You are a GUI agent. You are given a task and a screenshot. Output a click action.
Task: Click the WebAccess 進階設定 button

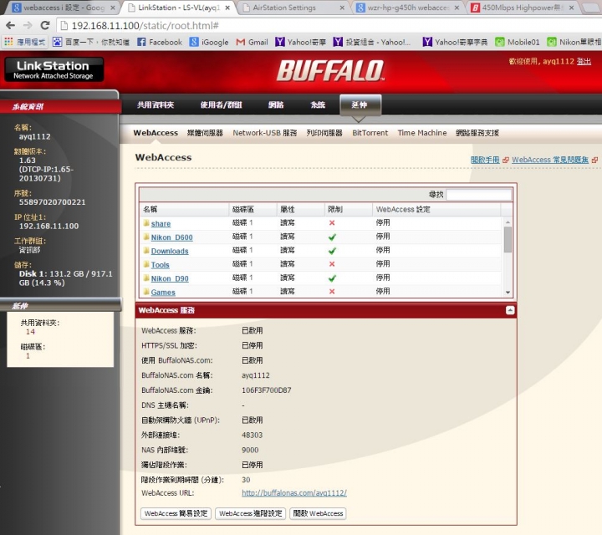[x=250, y=513]
